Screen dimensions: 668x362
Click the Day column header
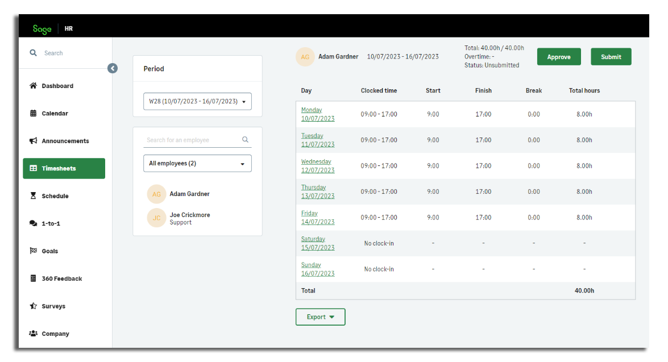306,90
